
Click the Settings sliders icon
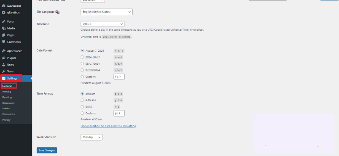[4, 79]
